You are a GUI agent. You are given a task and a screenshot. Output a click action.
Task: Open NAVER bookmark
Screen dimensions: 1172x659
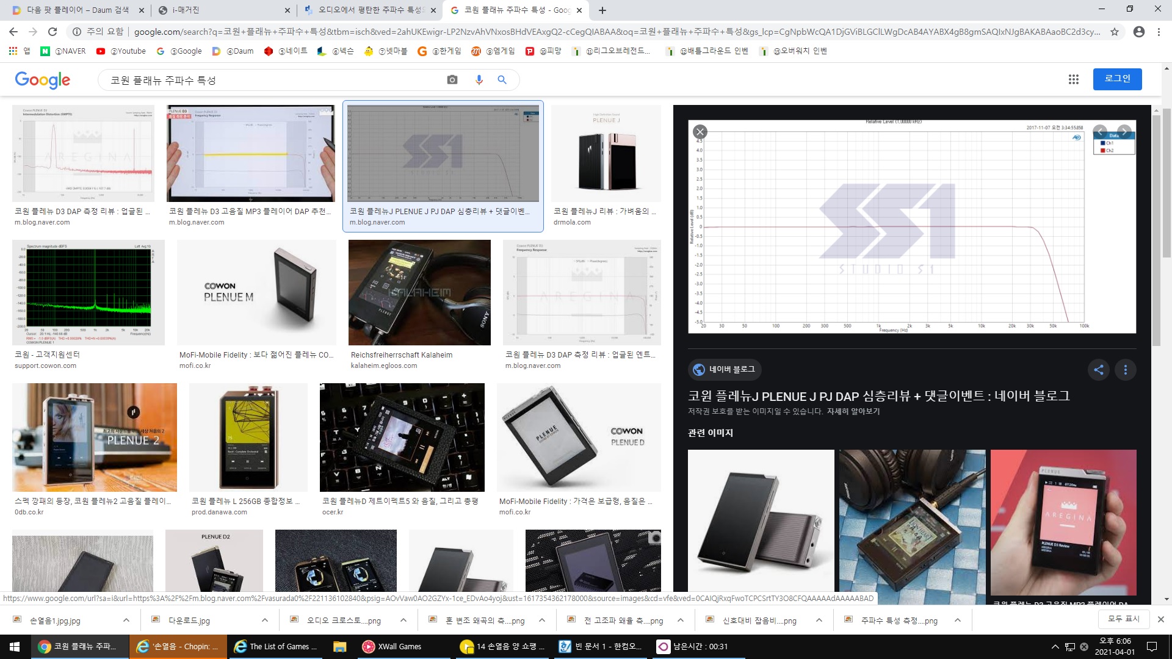[x=63, y=51]
